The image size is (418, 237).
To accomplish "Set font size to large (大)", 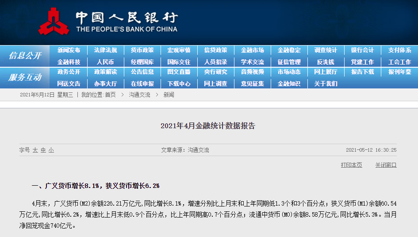I will (35, 150).
